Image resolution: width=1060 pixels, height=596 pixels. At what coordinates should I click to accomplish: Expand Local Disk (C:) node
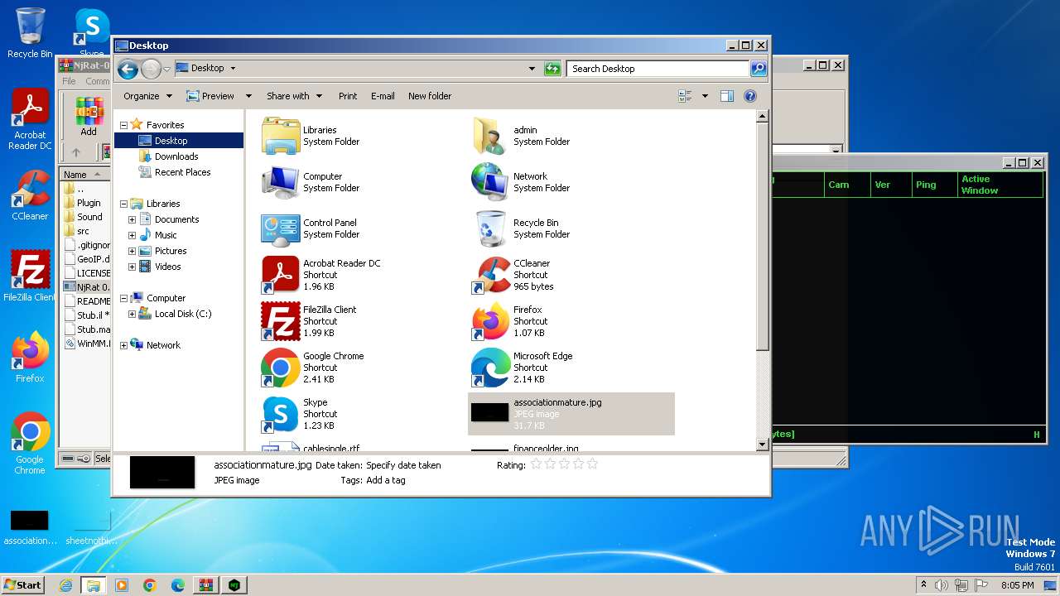[x=132, y=314]
